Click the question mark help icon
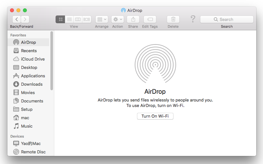 pyautogui.click(x=193, y=19)
